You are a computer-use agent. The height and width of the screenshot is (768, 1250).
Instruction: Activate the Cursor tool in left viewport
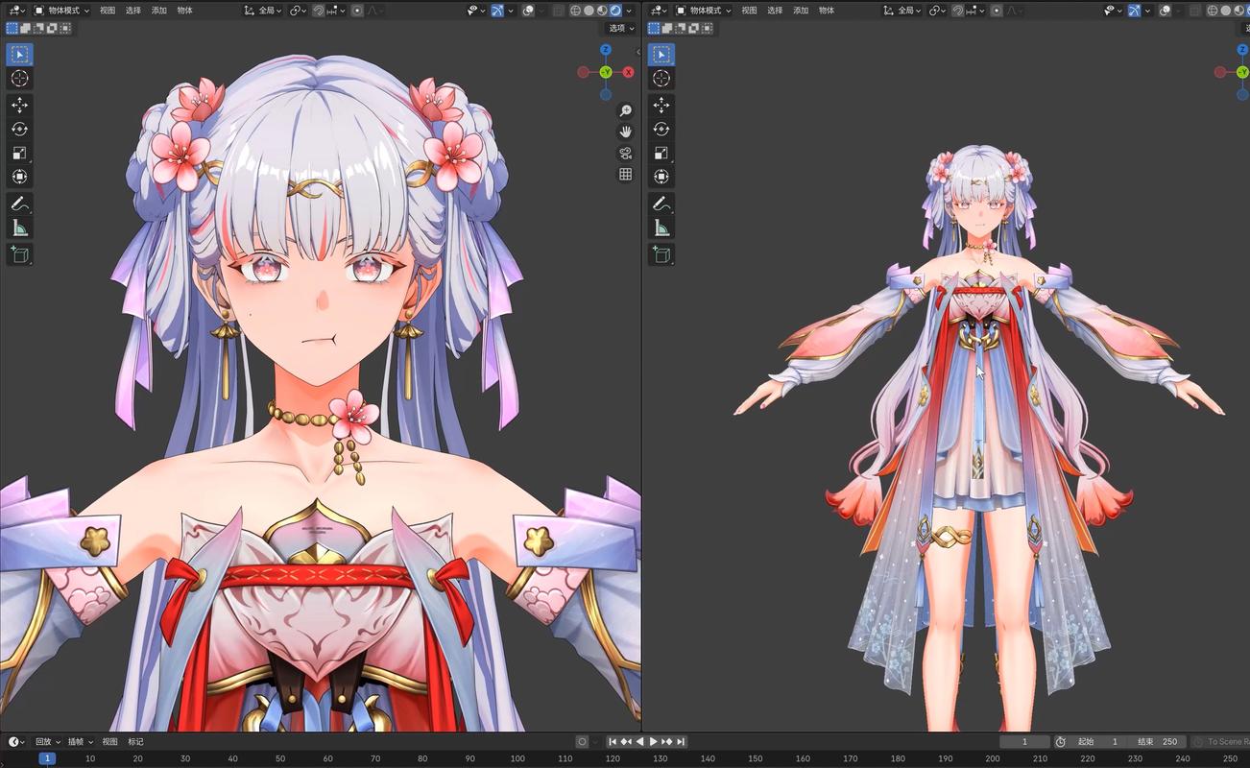(19, 78)
